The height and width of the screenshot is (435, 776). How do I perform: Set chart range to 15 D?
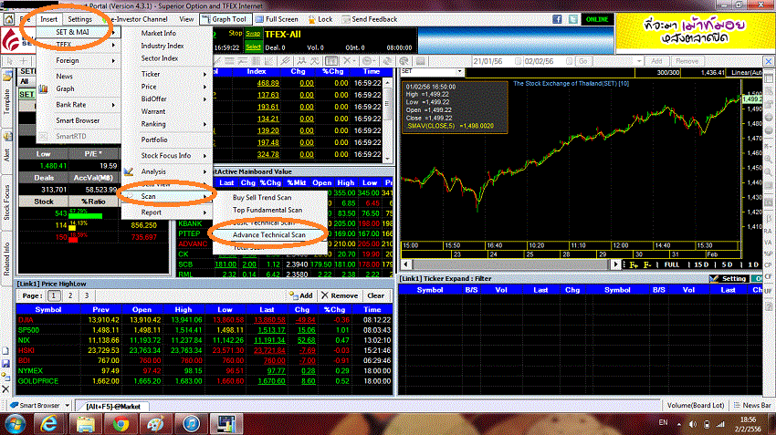tap(701, 265)
